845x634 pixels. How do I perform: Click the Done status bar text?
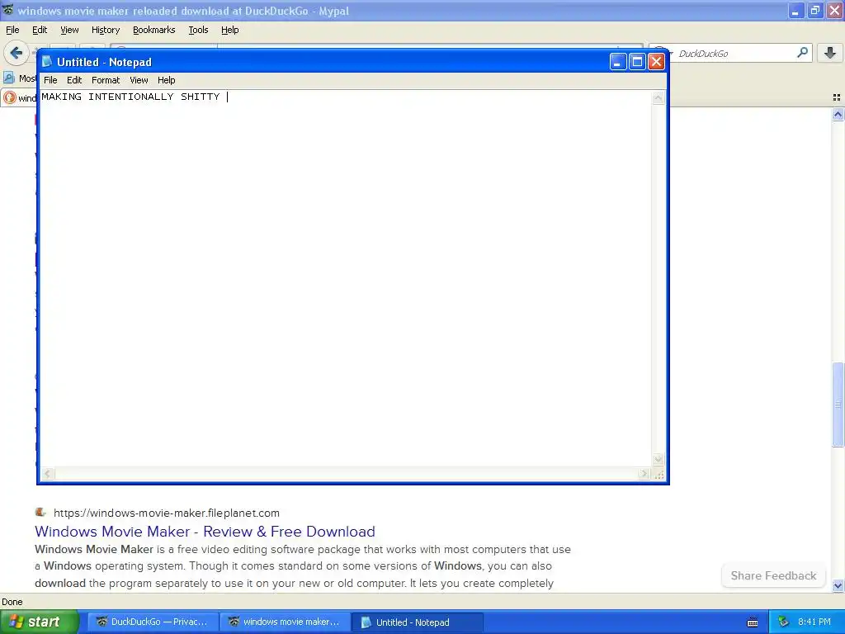(12, 602)
